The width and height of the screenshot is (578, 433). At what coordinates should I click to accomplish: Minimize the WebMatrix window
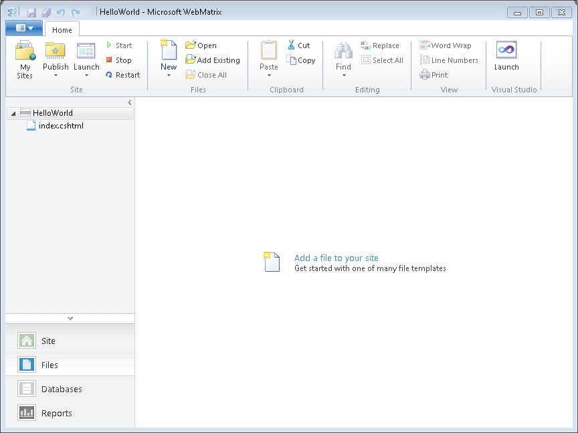click(x=517, y=13)
